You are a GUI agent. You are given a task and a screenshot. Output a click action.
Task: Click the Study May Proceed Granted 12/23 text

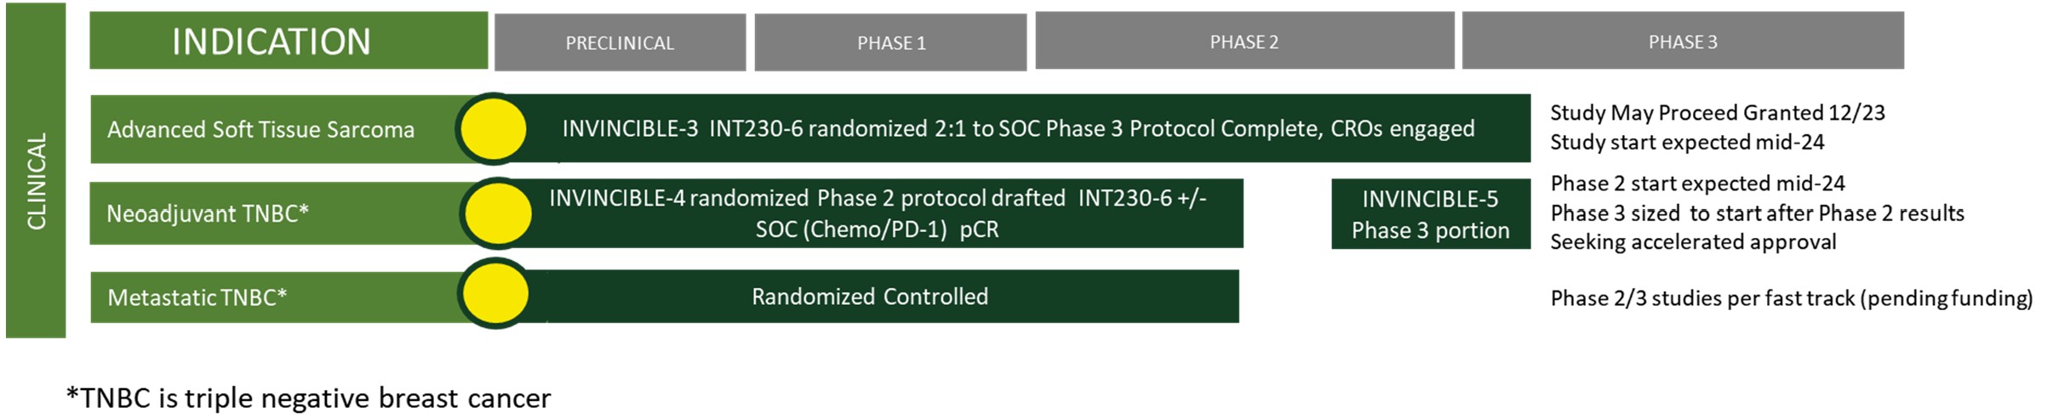click(1717, 113)
